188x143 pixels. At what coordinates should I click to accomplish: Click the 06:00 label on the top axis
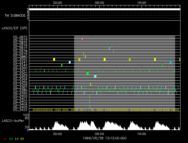(99, 2)
